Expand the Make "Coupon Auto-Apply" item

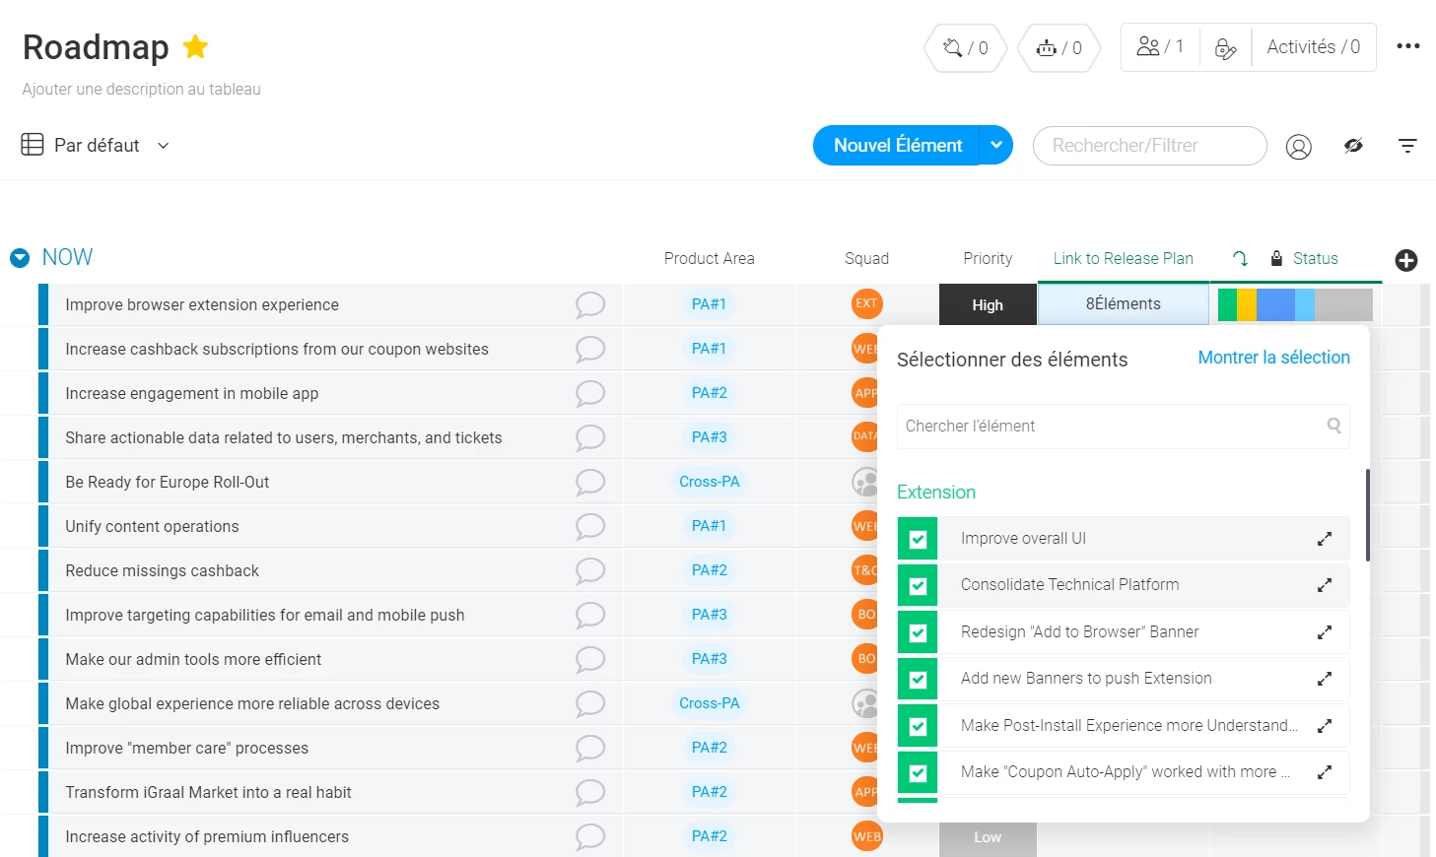click(1325, 772)
